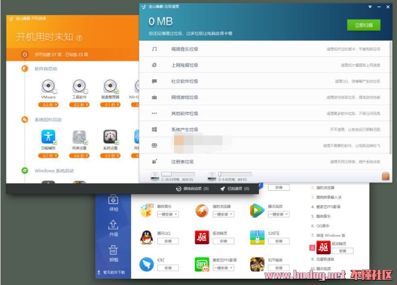The height and width of the screenshot is (285, 397).
Task: Expand the 0.2 秒 pill under VMware
Action: point(48,105)
